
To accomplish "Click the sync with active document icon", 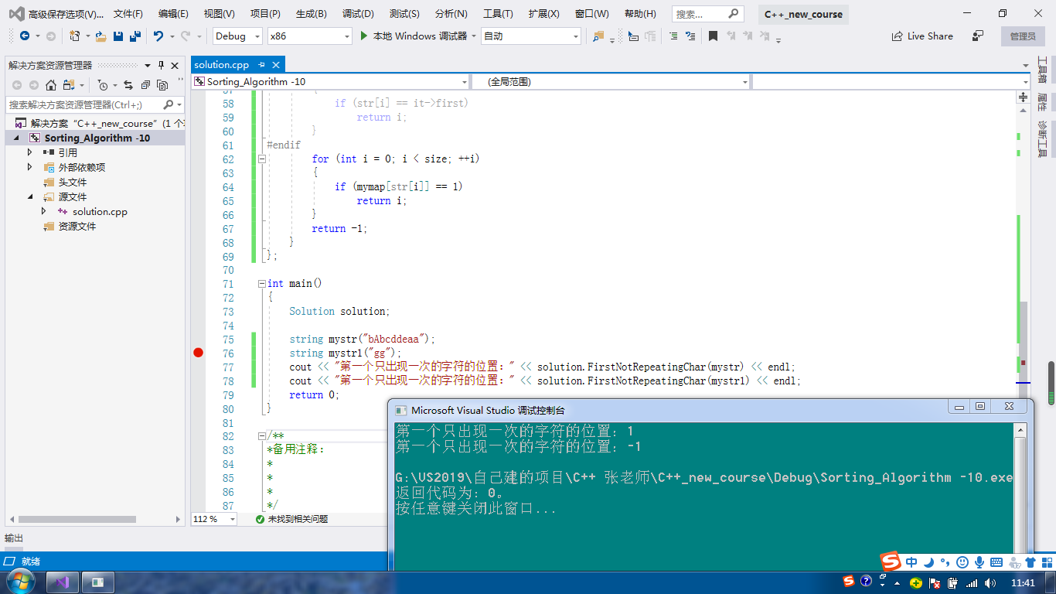I will point(128,85).
